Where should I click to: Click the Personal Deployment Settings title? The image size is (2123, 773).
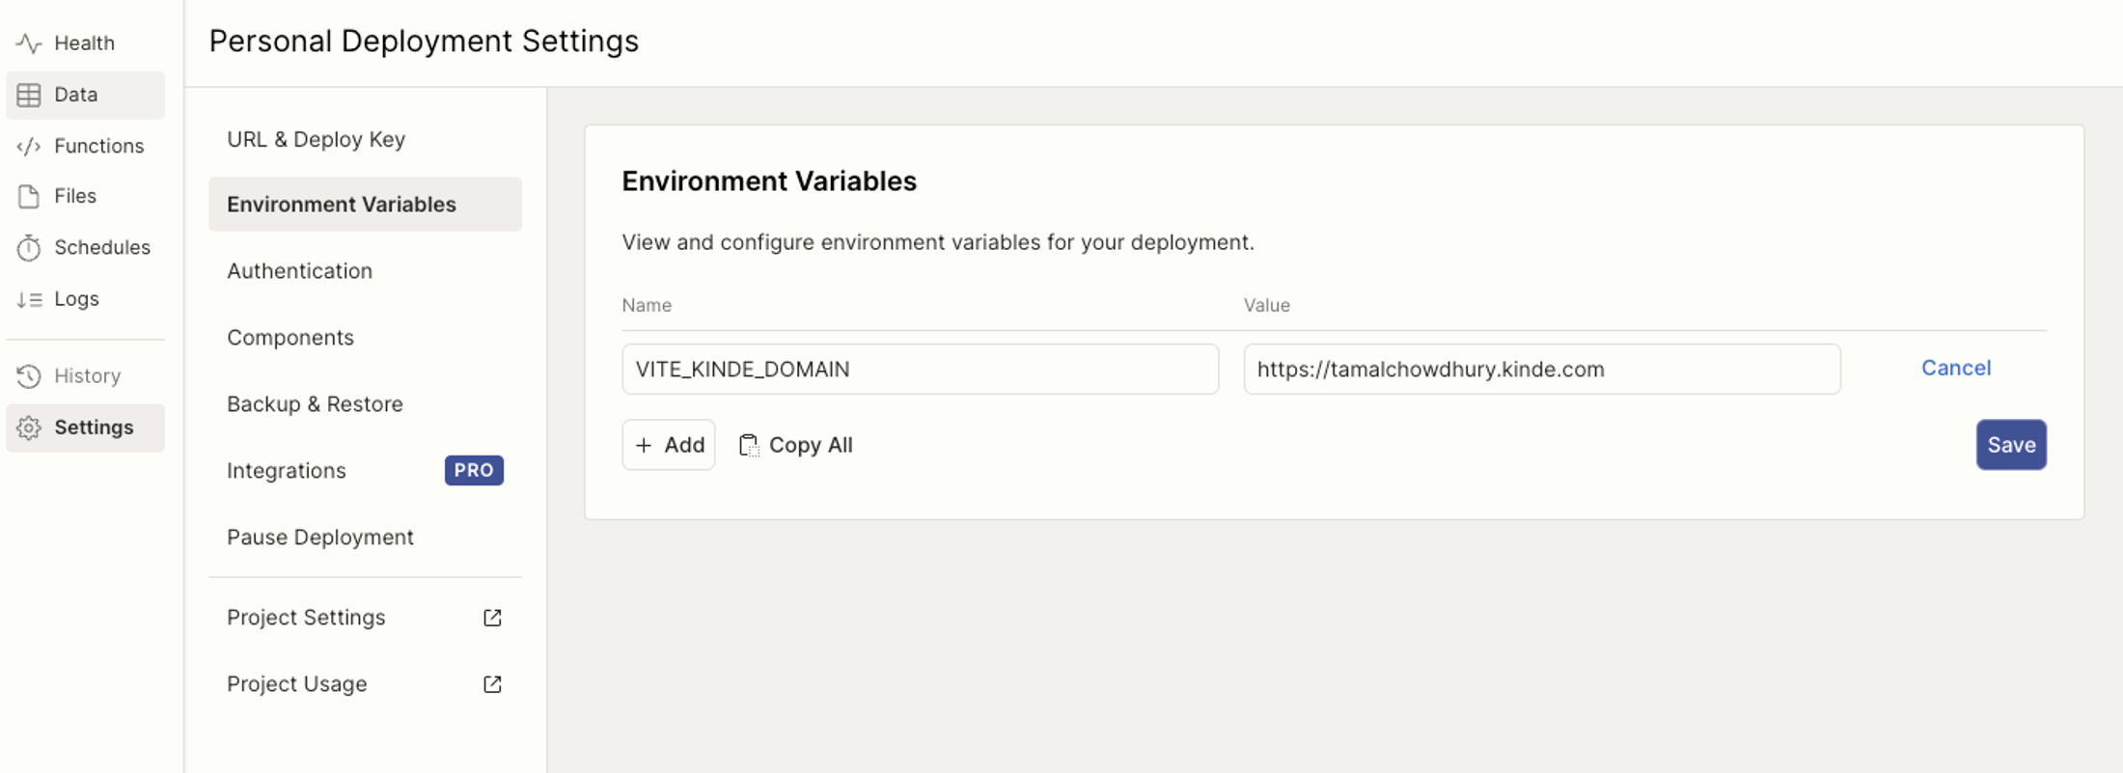(424, 41)
